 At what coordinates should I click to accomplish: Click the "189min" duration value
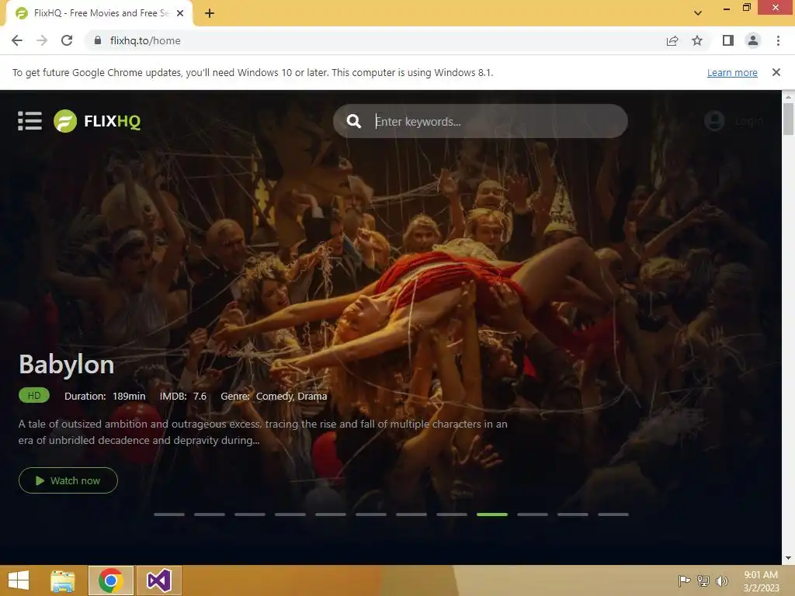[x=129, y=397]
